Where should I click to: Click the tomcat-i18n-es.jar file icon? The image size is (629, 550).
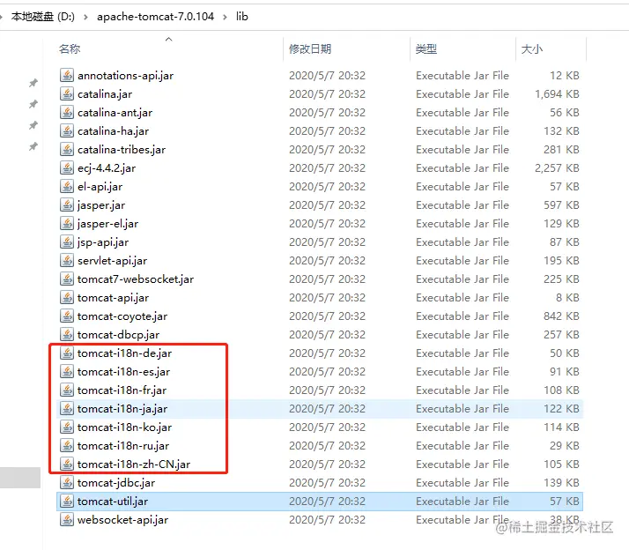click(x=67, y=371)
